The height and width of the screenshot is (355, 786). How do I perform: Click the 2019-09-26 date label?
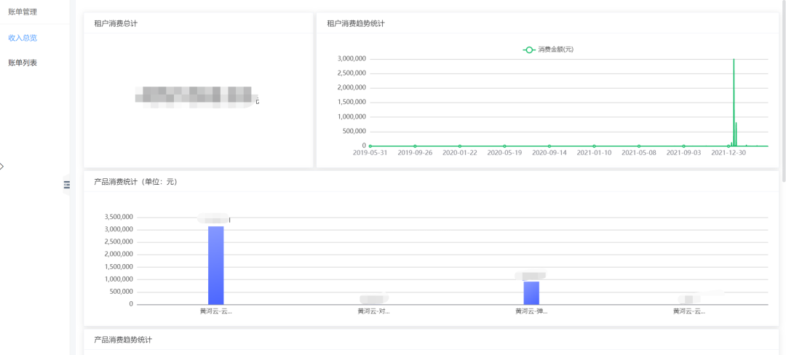click(415, 153)
